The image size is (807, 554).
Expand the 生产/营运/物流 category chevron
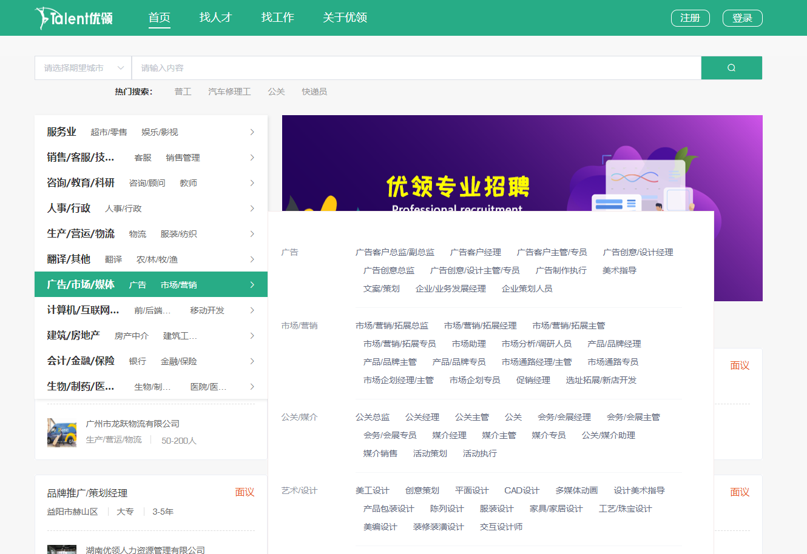point(252,234)
